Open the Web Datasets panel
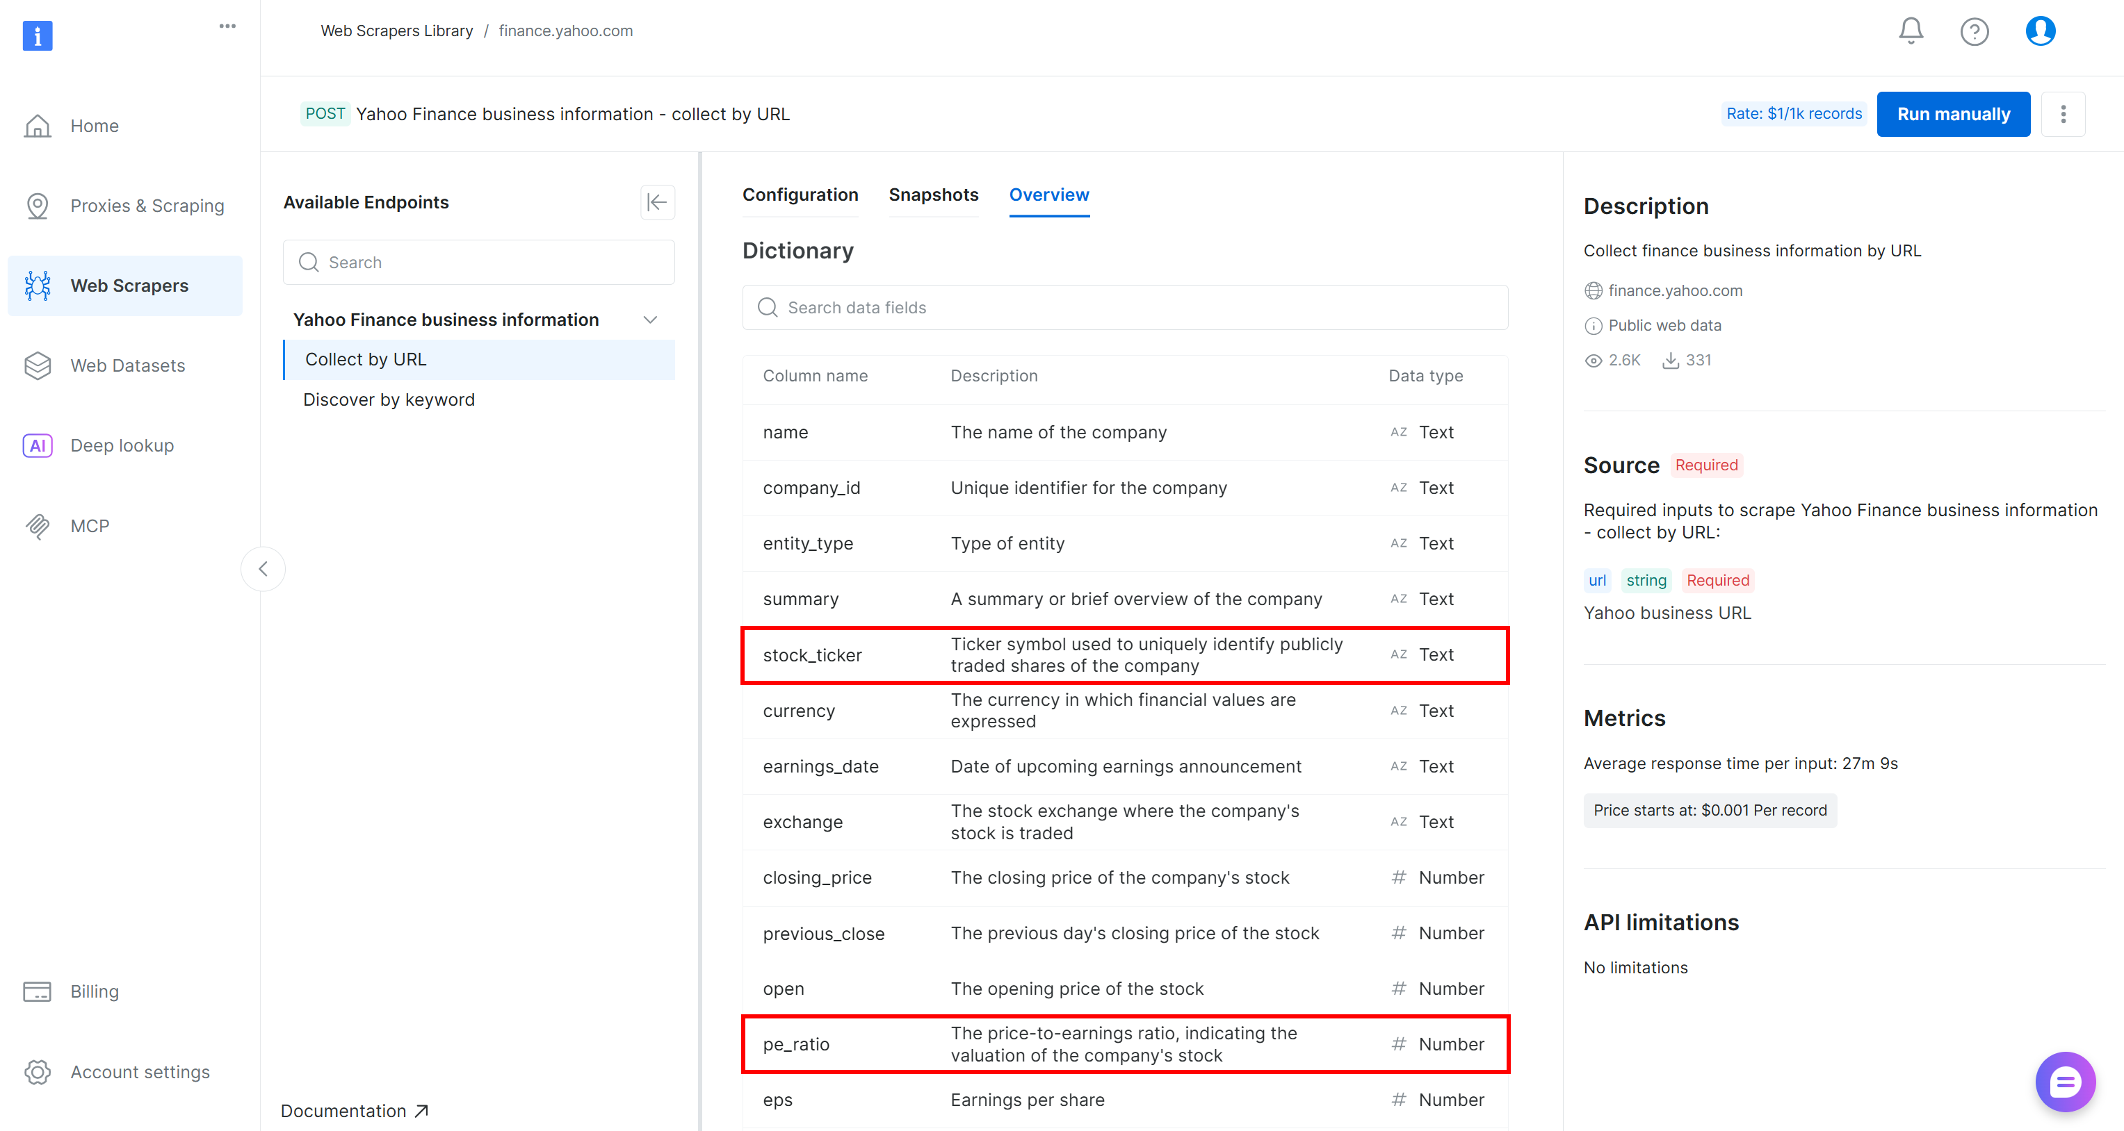This screenshot has width=2124, height=1131. 128,365
